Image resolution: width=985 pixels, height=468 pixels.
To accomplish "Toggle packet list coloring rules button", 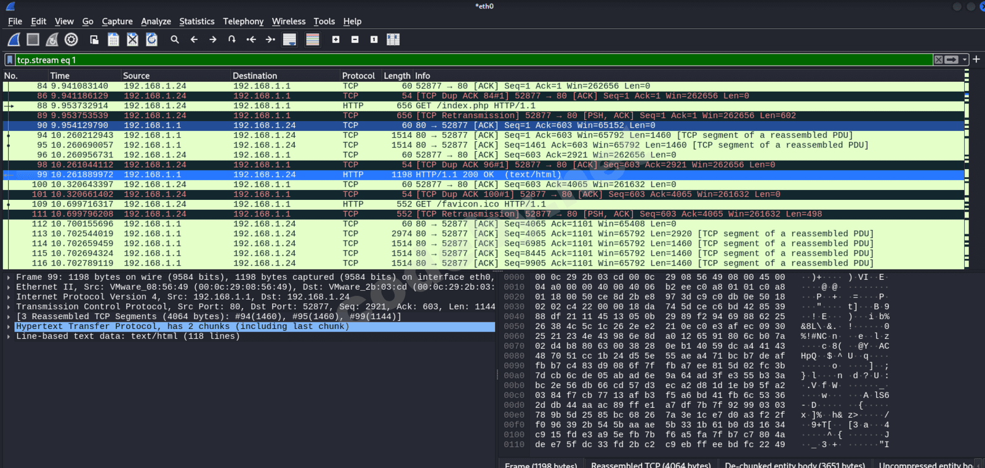I will [313, 39].
